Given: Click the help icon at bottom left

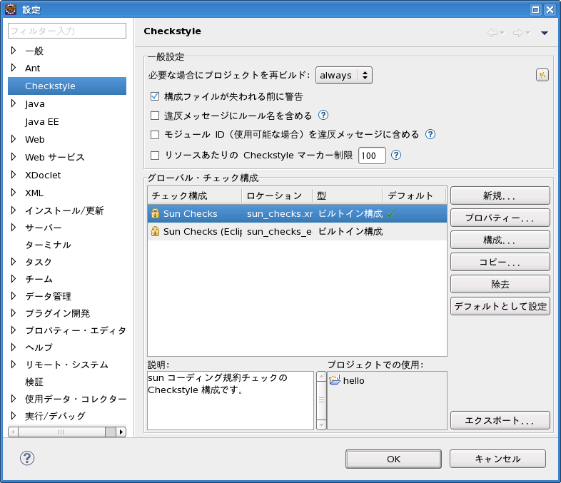Looking at the screenshot, I should point(28,458).
